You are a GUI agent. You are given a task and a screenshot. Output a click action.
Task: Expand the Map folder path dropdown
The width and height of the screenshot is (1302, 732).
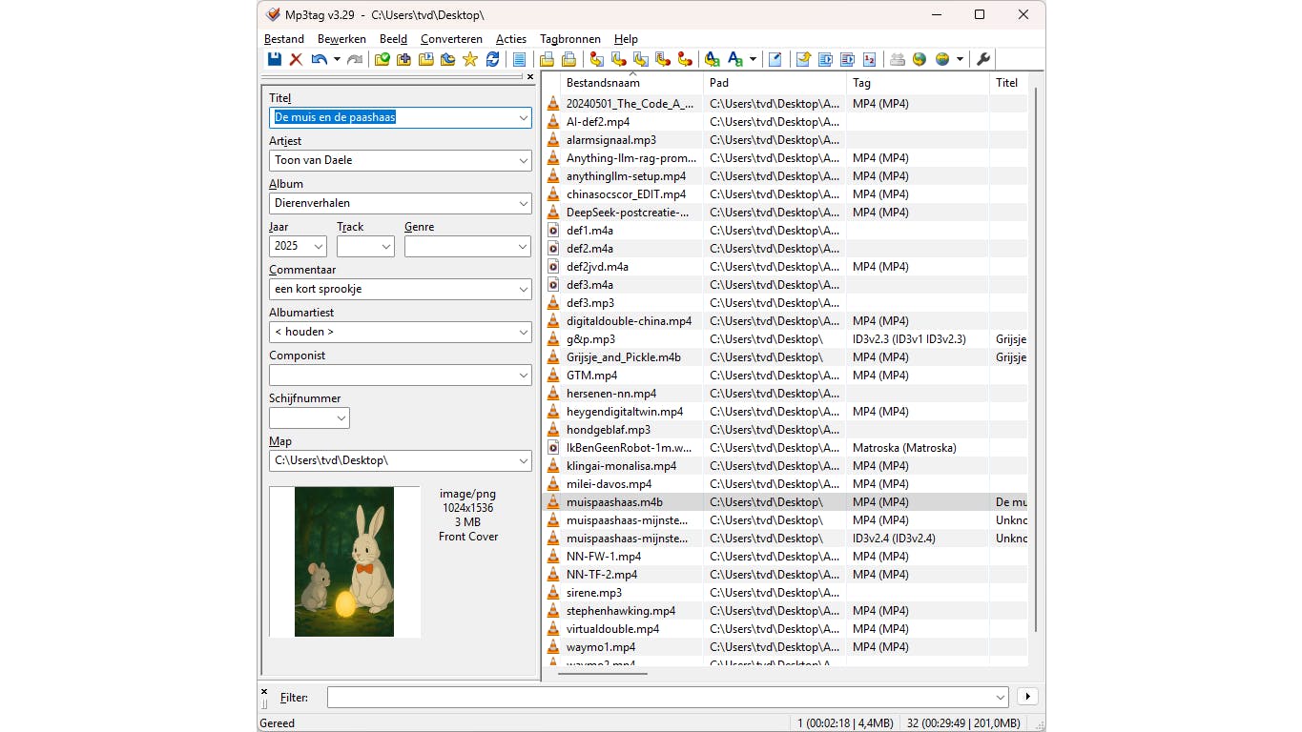[x=523, y=460]
